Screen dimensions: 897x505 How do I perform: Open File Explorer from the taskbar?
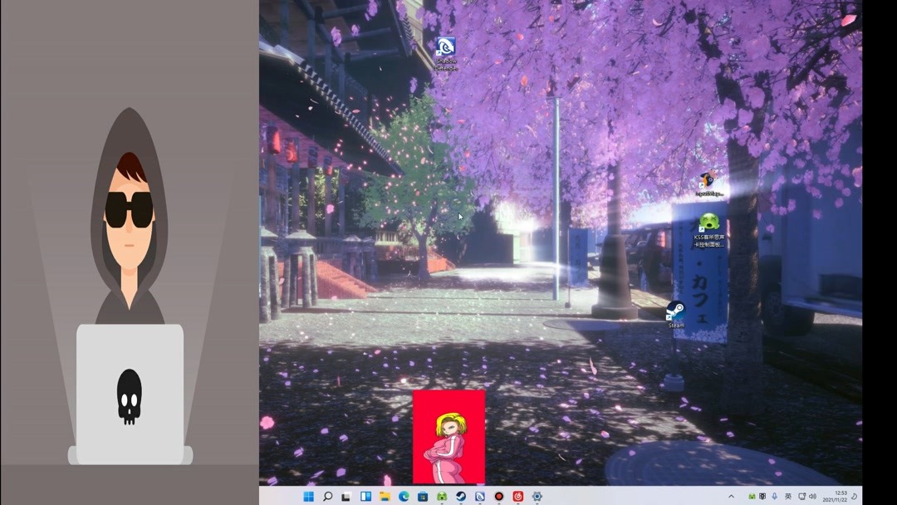click(x=384, y=497)
